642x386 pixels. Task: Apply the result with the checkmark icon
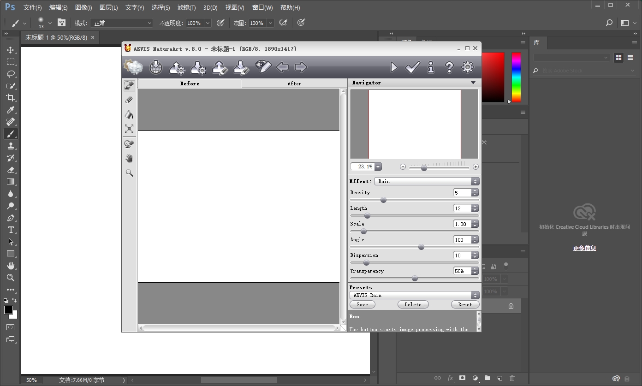(412, 67)
